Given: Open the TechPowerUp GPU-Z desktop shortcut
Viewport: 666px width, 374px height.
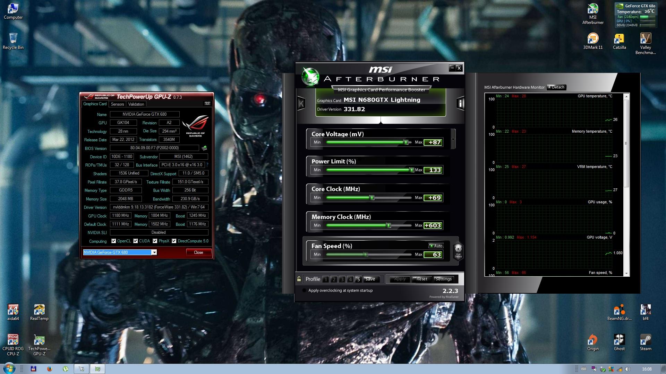Looking at the screenshot, I should (x=39, y=345).
